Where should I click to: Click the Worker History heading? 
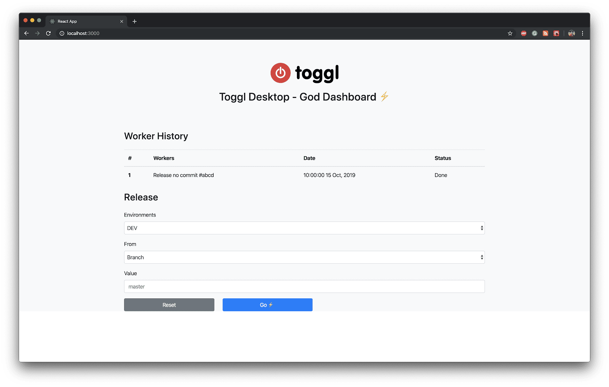[156, 136]
